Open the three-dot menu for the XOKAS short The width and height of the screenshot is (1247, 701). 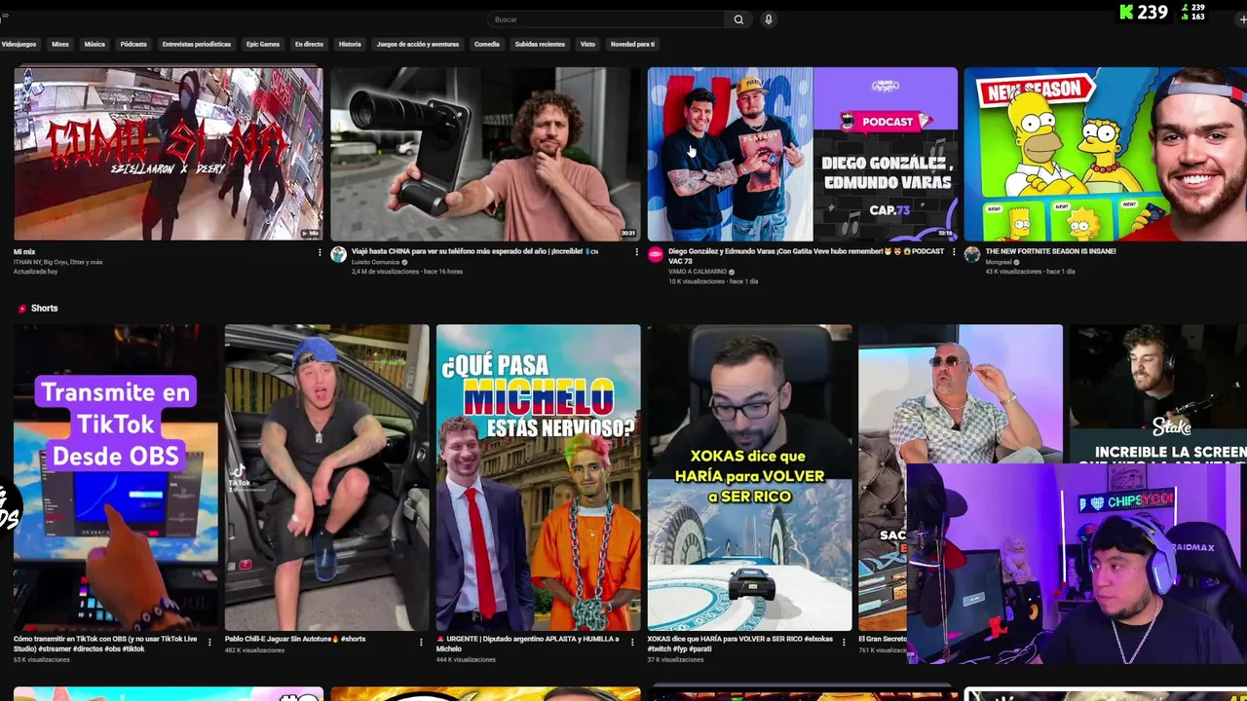click(844, 642)
